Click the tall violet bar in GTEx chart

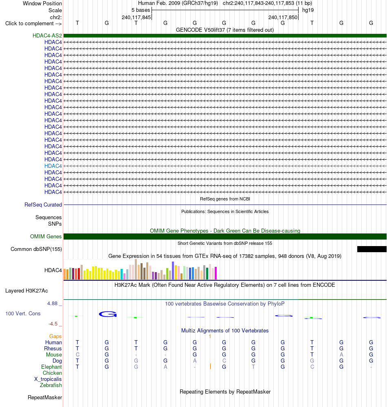(173, 271)
